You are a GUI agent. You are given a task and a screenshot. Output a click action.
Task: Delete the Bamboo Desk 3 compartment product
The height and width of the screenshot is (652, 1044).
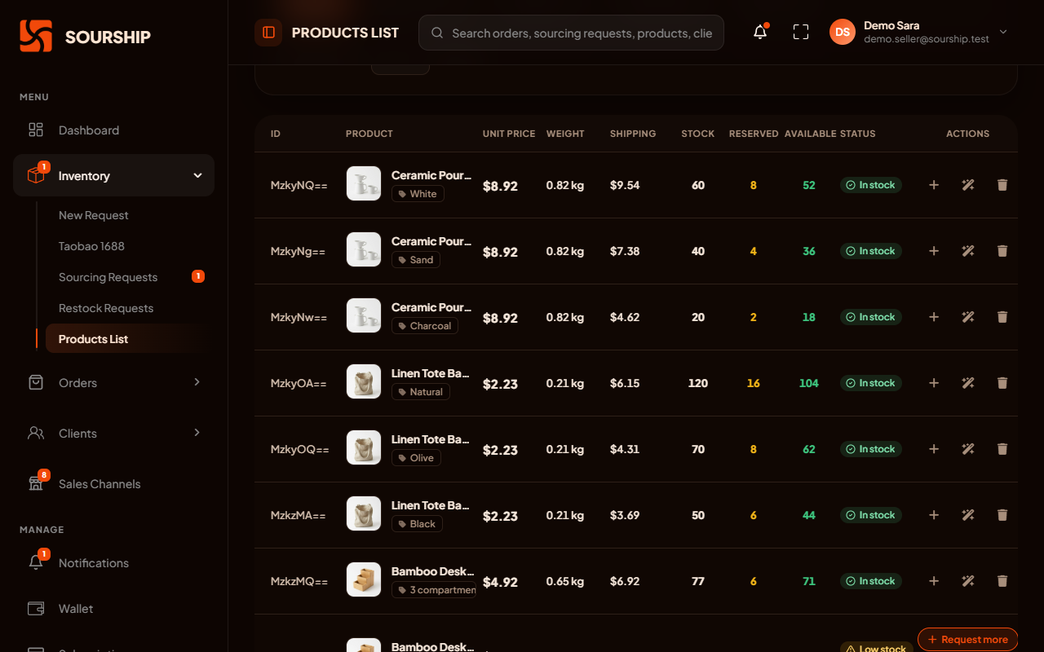coord(1002,581)
